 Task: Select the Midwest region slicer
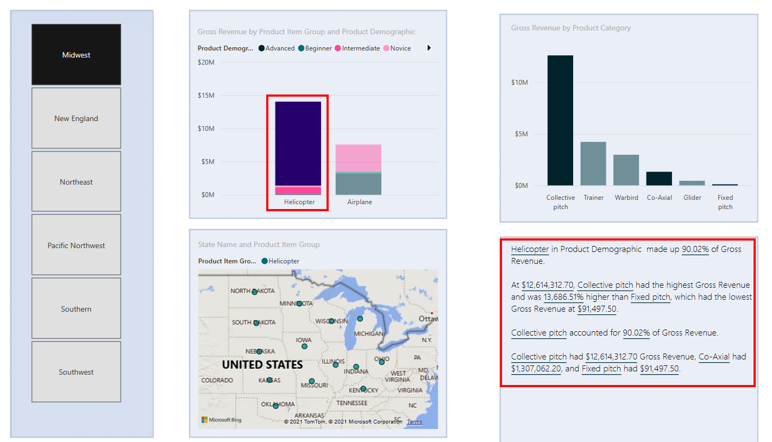[x=76, y=55]
